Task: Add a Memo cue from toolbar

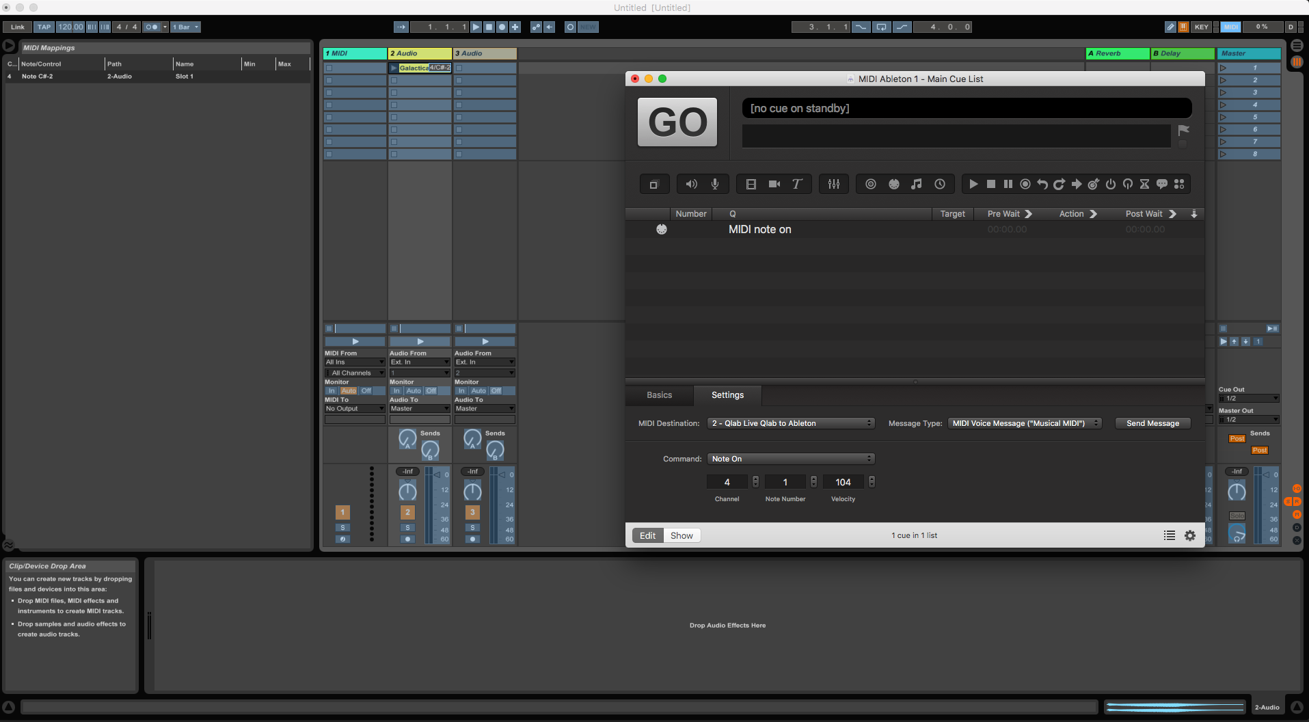Action: pos(1162,184)
